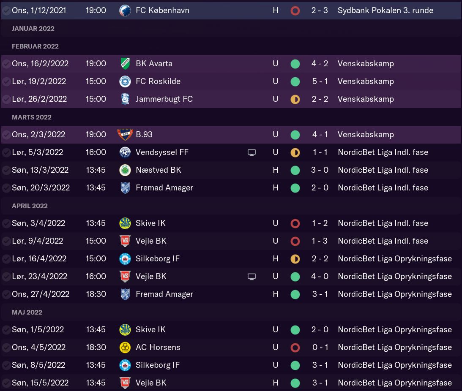Click the Næstved BK club crest

(x=125, y=170)
